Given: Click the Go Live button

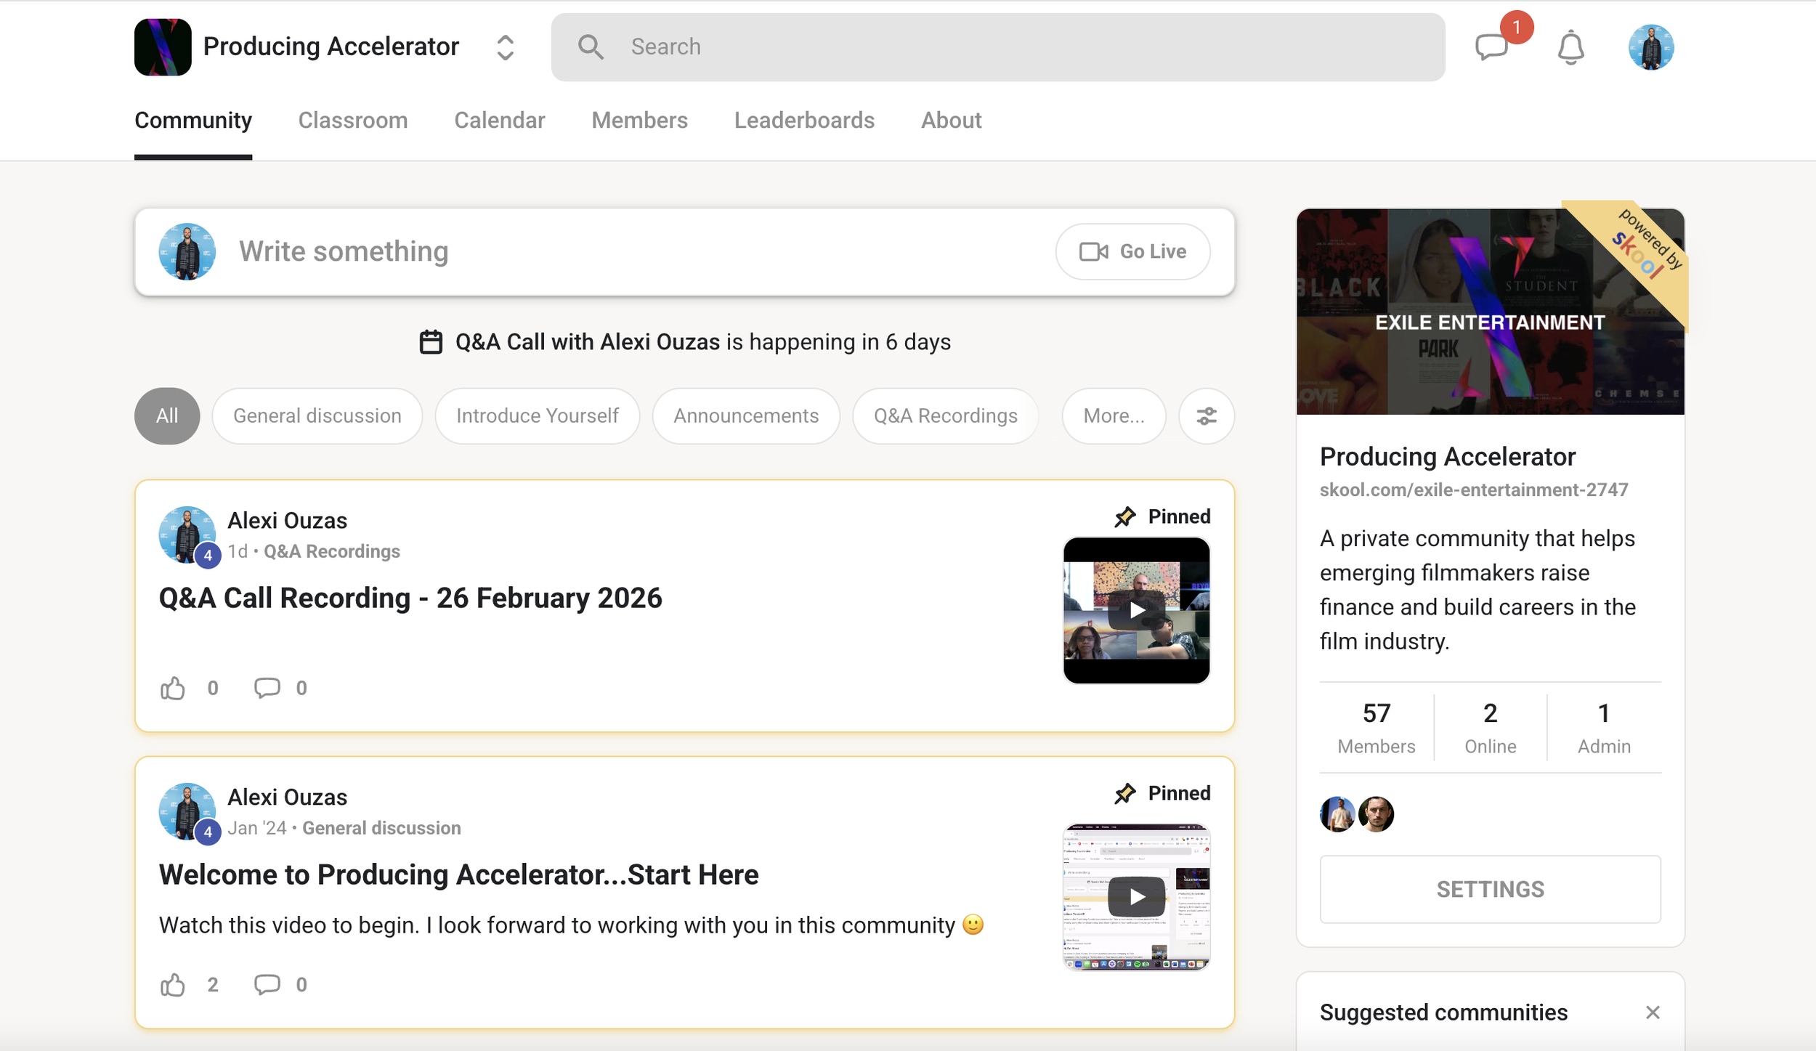Looking at the screenshot, I should point(1132,252).
